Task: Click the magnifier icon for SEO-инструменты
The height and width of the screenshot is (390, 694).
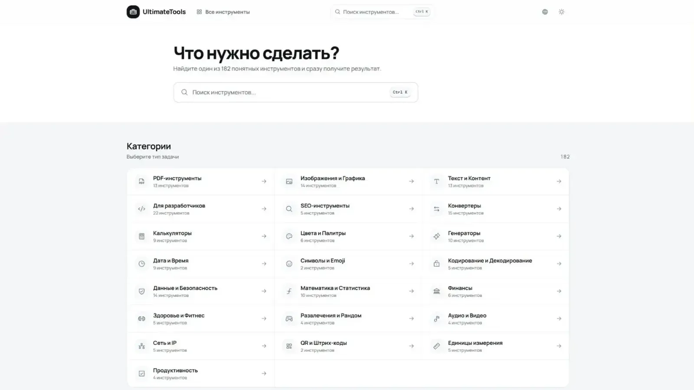Action: click(x=289, y=209)
